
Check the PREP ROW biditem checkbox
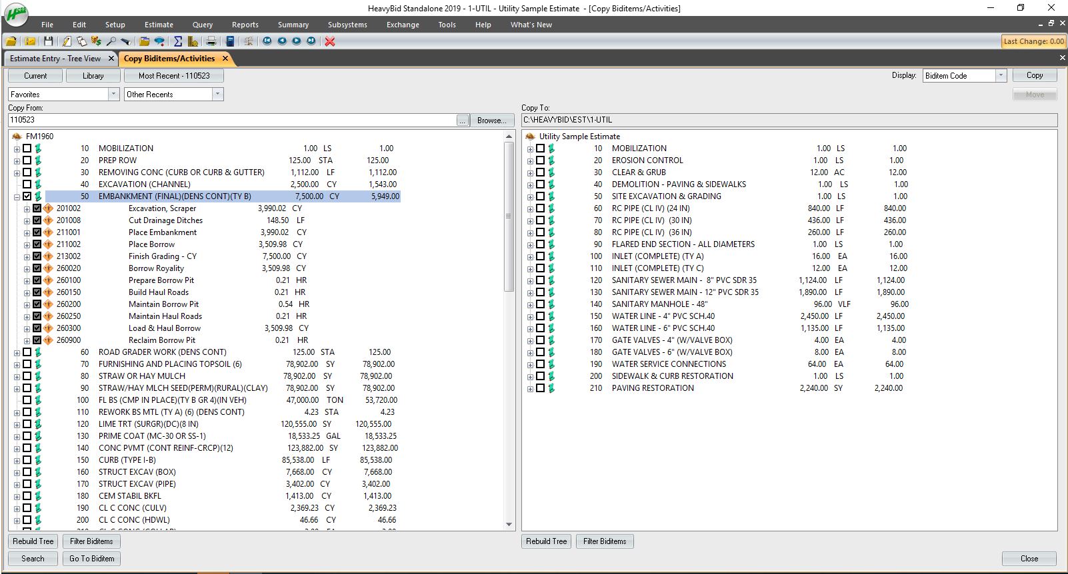click(27, 160)
